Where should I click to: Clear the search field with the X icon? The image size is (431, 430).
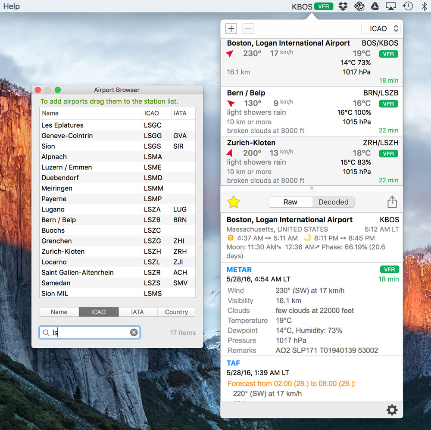[x=134, y=332]
